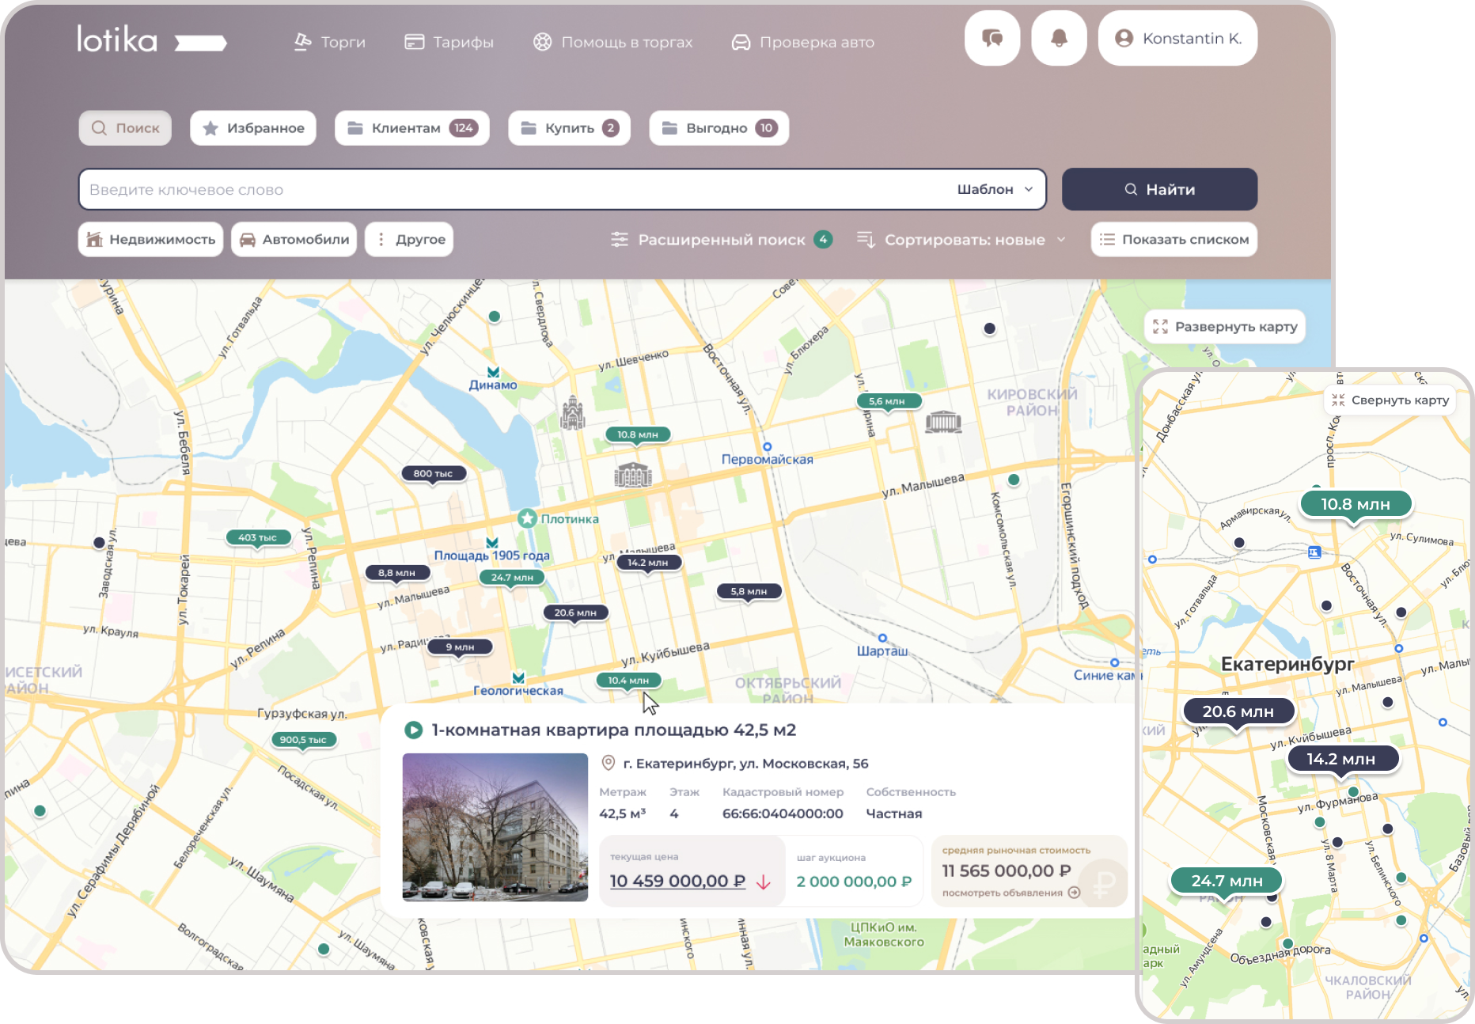Click the Первомайская station marker
1475x1024 pixels.
coord(767,447)
